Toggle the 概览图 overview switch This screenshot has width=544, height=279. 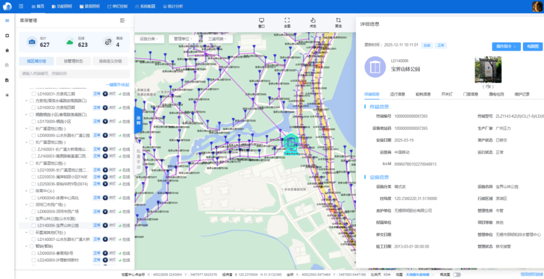click(x=456, y=275)
